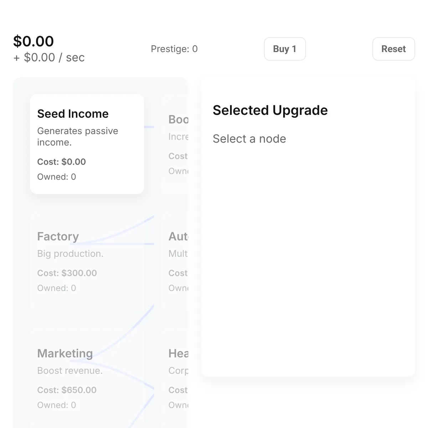Select the Seed Income upgrade node

coord(87,144)
